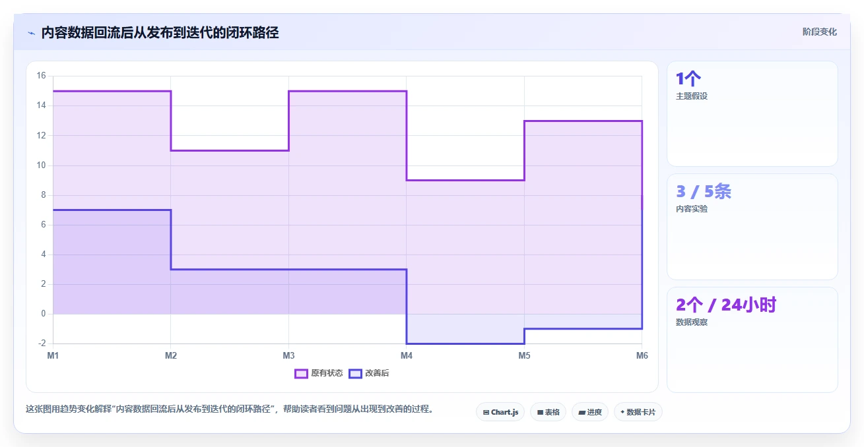
Task: Click the M2 axis label
Action: [x=171, y=356]
